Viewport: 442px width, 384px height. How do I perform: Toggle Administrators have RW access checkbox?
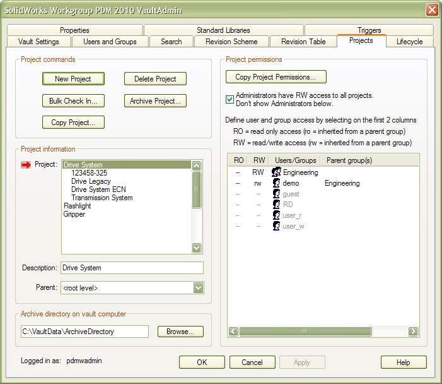tap(230, 99)
